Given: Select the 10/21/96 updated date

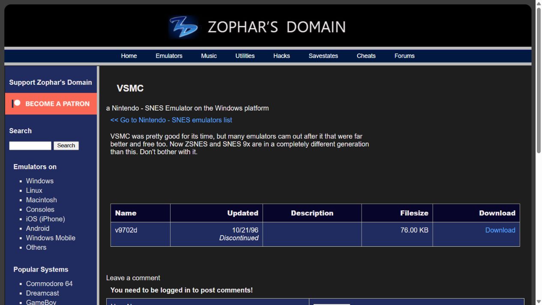Looking at the screenshot, I should coord(245,230).
